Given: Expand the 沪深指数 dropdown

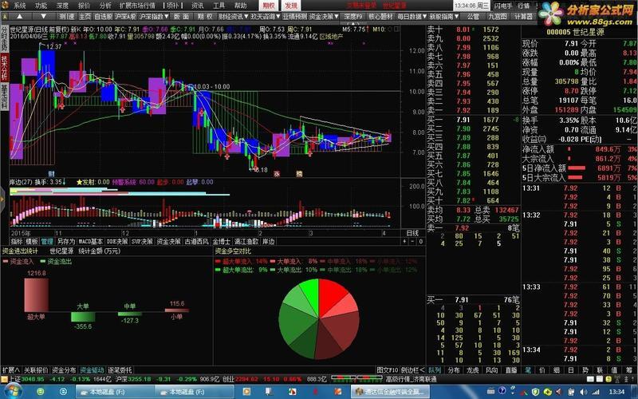Looking at the screenshot, I should tap(154, 17).
